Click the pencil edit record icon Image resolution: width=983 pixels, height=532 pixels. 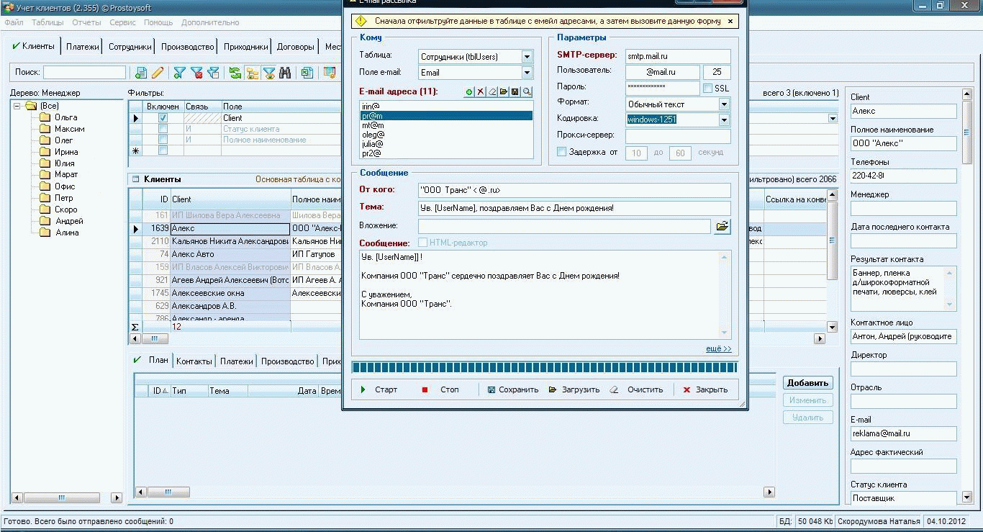[x=158, y=73]
